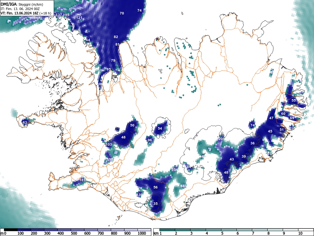Click the visibility value 81 on the map
Image resolution: width=314 pixels, height=236 pixels.
(117, 44)
